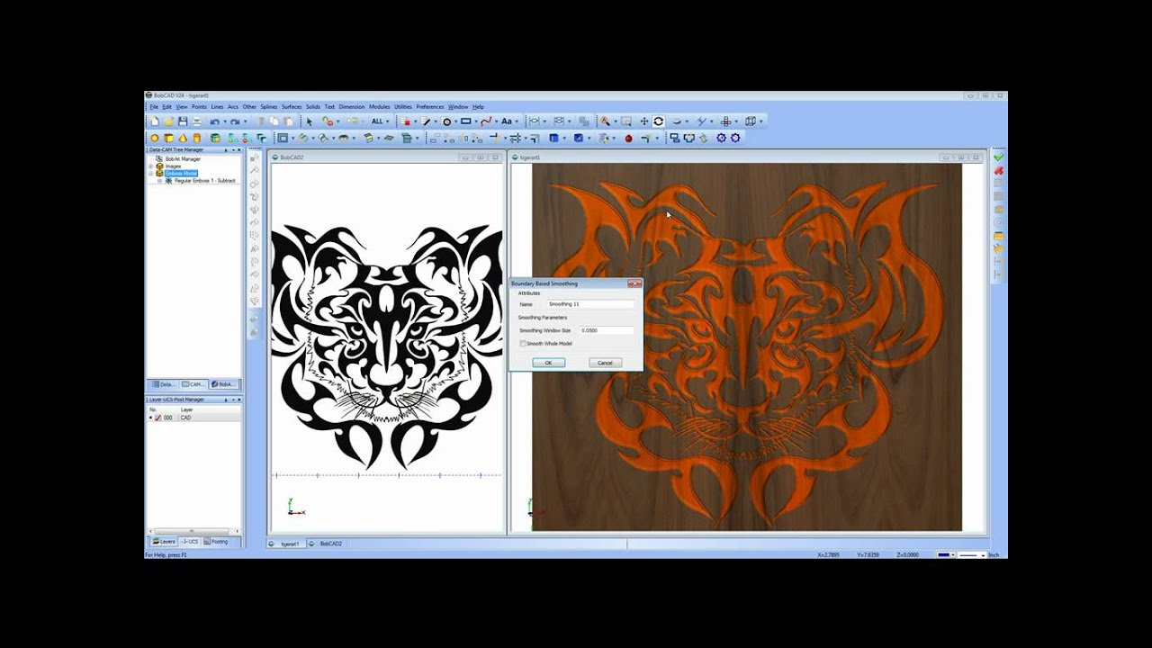
Task: Click the Smoothing Window Size field
Action: (607, 330)
